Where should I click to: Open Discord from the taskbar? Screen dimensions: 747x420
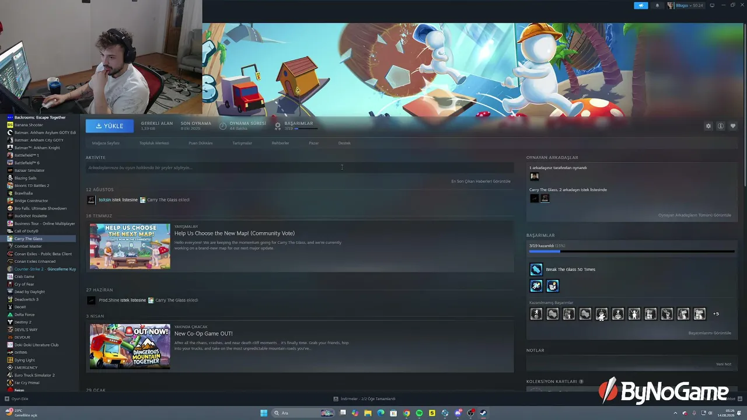click(458, 413)
